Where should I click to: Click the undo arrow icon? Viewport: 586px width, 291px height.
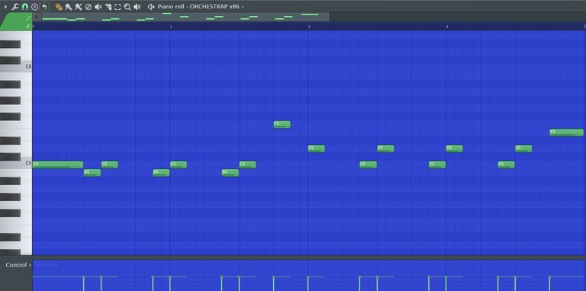tap(45, 7)
